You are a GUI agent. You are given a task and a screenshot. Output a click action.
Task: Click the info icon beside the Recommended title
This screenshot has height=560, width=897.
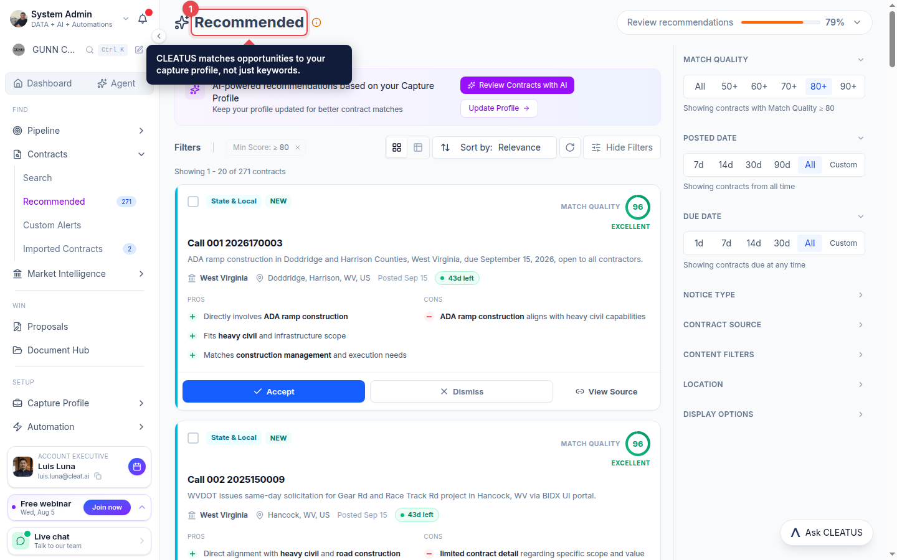pos(316,22)
